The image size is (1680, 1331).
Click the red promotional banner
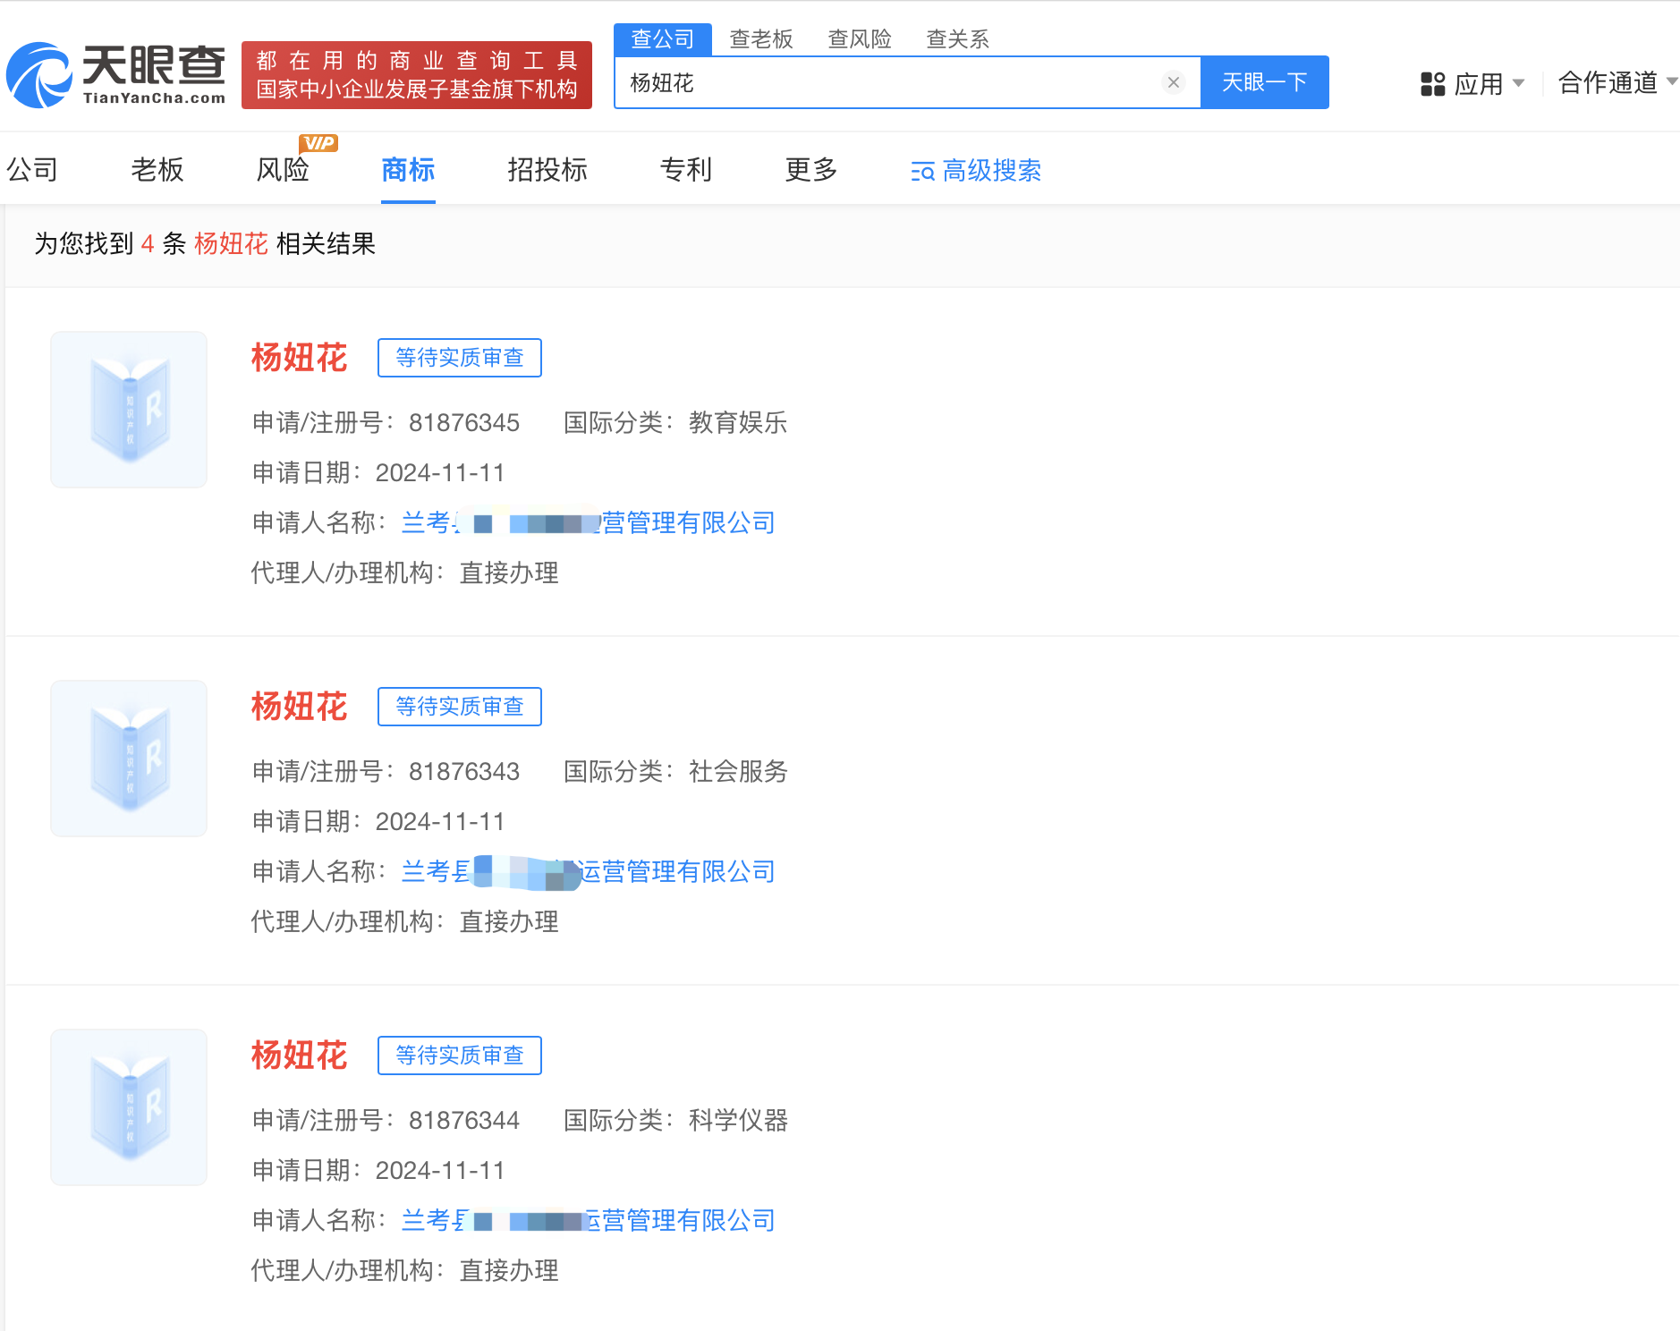coord(417,75)
